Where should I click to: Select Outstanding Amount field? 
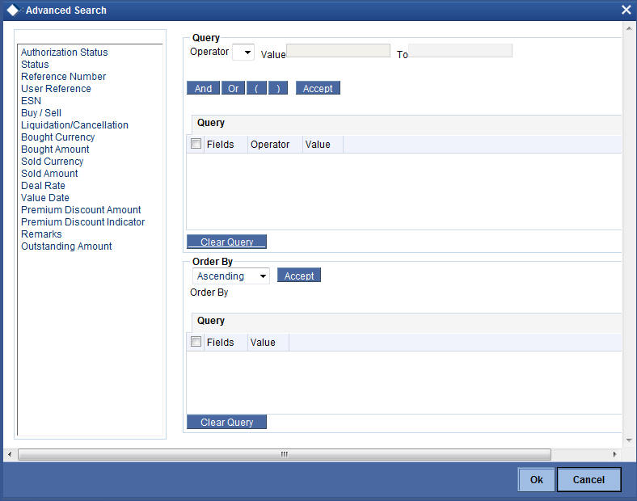[66, 246]
